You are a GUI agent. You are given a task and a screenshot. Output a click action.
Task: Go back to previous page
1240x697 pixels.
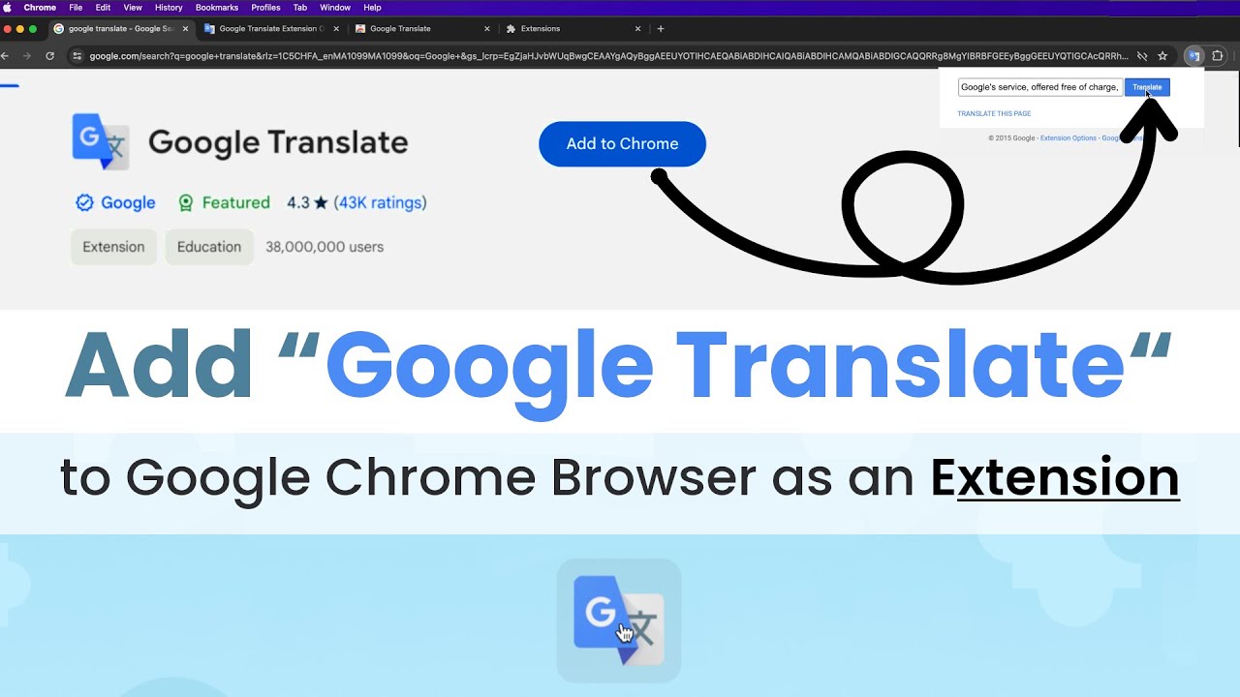(x=6, y=56)
